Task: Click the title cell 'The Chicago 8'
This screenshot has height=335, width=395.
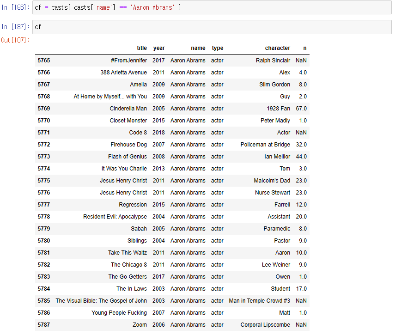Action: point(129,265)
